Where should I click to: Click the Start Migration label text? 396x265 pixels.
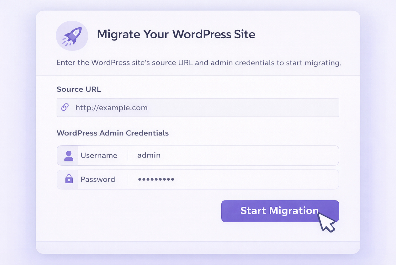279,211
